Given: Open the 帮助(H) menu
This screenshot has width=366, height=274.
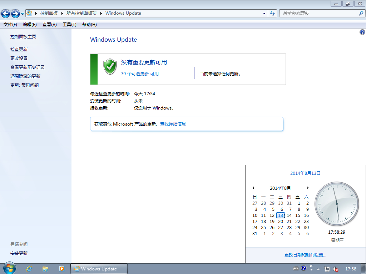Looking at the screenshot, I should tap(89, 25).
